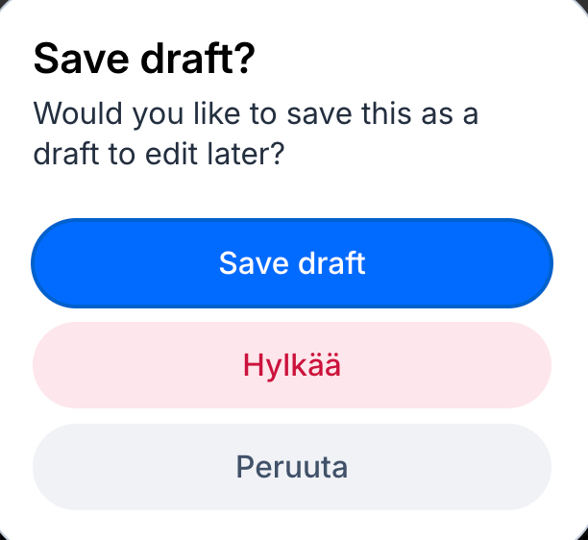
Task: Discard the draft using Hylkää
Action: (292, 365)
